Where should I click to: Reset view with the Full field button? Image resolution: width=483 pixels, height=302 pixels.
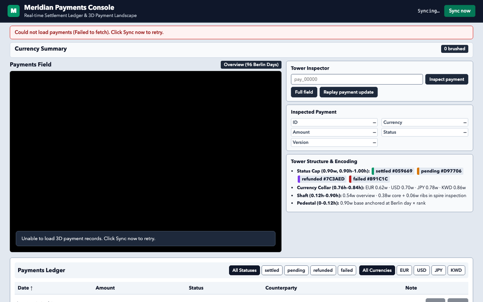pos(304,92)
